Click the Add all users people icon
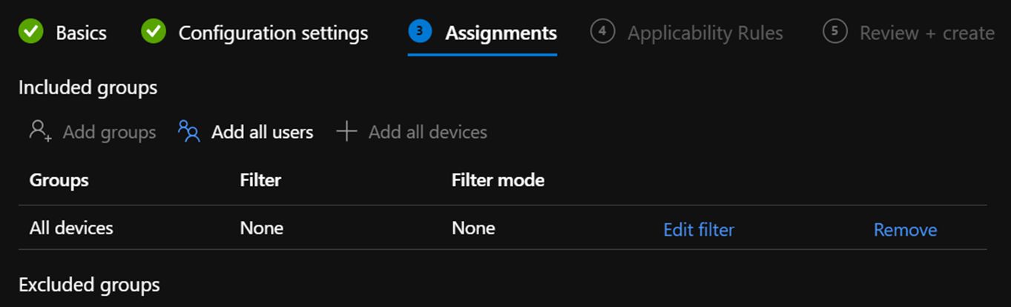Screen dimensions: 1011x307 click(x=189, y=131)
